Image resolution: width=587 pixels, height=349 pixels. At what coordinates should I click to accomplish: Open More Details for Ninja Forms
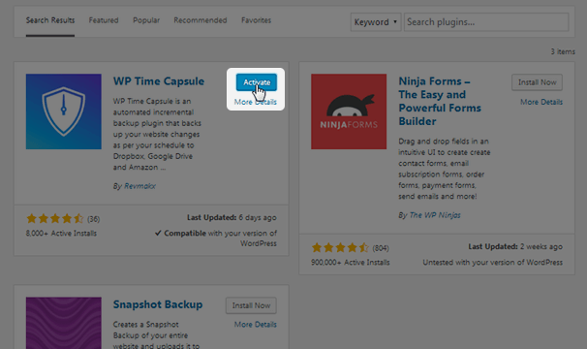[541, 102]
